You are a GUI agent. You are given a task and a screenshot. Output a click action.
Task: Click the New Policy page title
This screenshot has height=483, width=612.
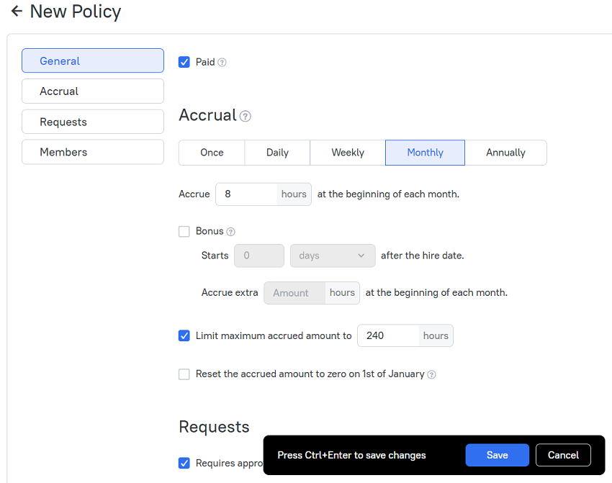[x=76, y=12]
